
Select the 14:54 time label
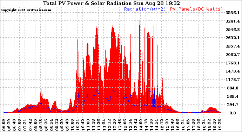(157, 125)
